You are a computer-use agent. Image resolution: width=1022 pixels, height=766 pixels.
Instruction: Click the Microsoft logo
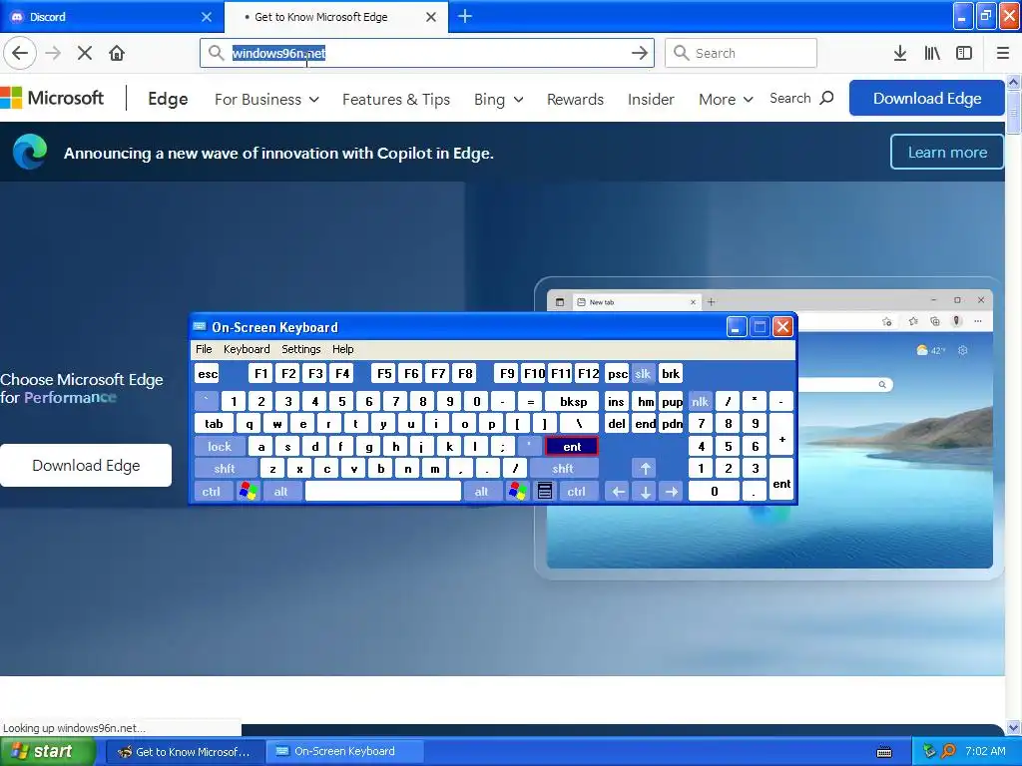[52, 99]
